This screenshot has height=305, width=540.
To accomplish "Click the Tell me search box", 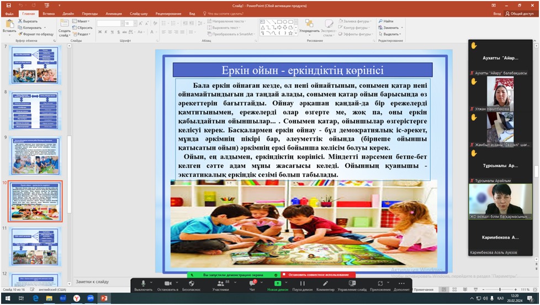I will (x=223, y=14).
